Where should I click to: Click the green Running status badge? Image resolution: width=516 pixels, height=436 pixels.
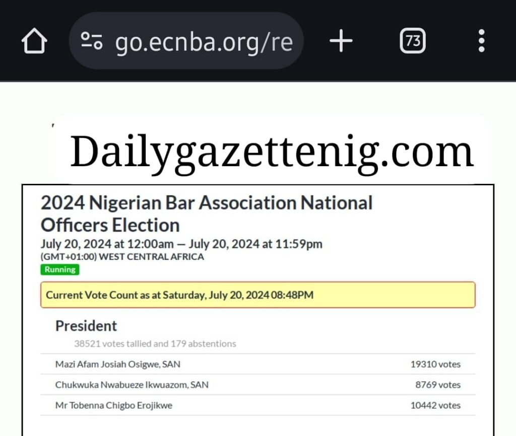tap(60, 269)
